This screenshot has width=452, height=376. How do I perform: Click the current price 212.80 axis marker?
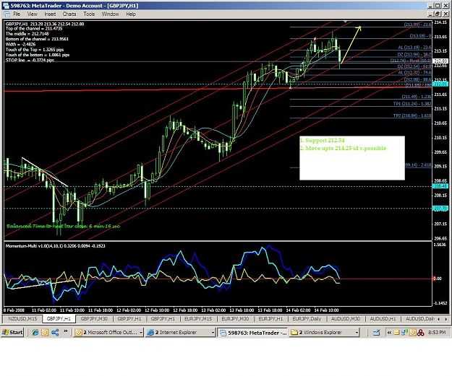point(440,61)
